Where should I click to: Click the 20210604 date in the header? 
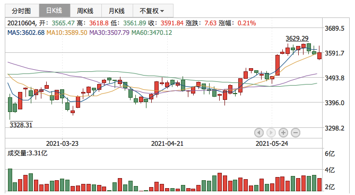pos(21,23)
